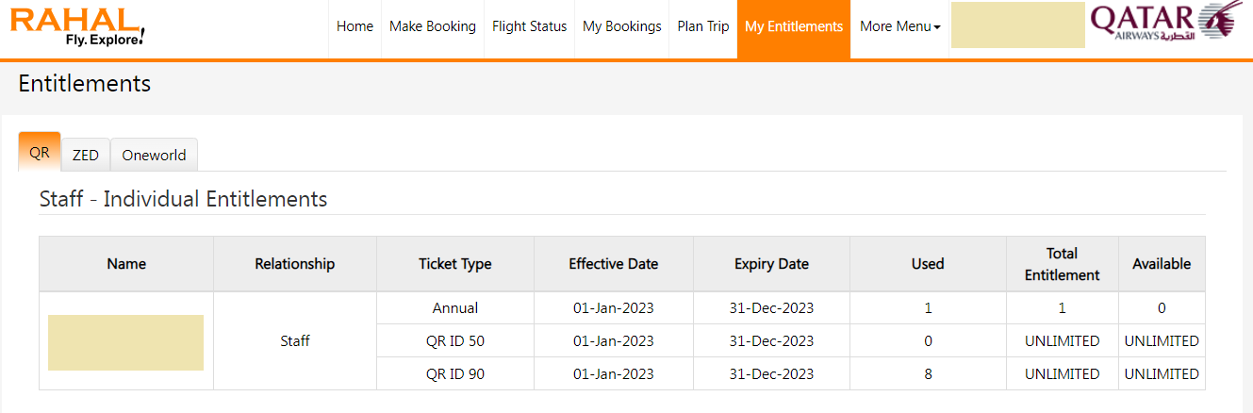1253x413 pixels.
Task: Expand the More Menu dropdown
Action: coord(899,26)
